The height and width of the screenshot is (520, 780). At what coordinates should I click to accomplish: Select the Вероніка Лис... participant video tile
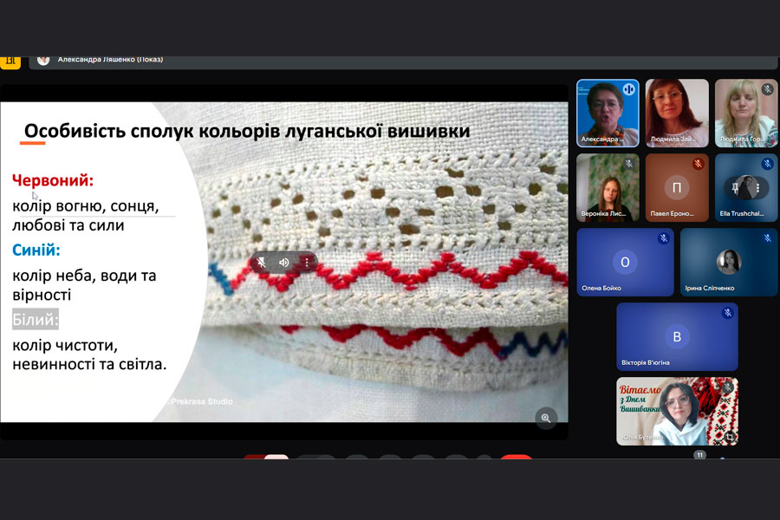[608, 187]
